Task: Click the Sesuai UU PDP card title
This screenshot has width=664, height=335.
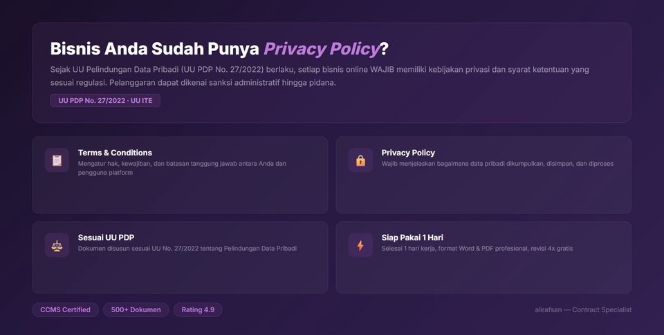Action: [x=106, y=238]
